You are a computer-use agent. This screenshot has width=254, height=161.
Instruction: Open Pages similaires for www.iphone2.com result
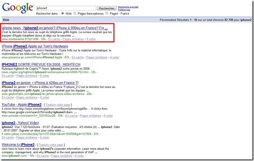tap(61, 156)
